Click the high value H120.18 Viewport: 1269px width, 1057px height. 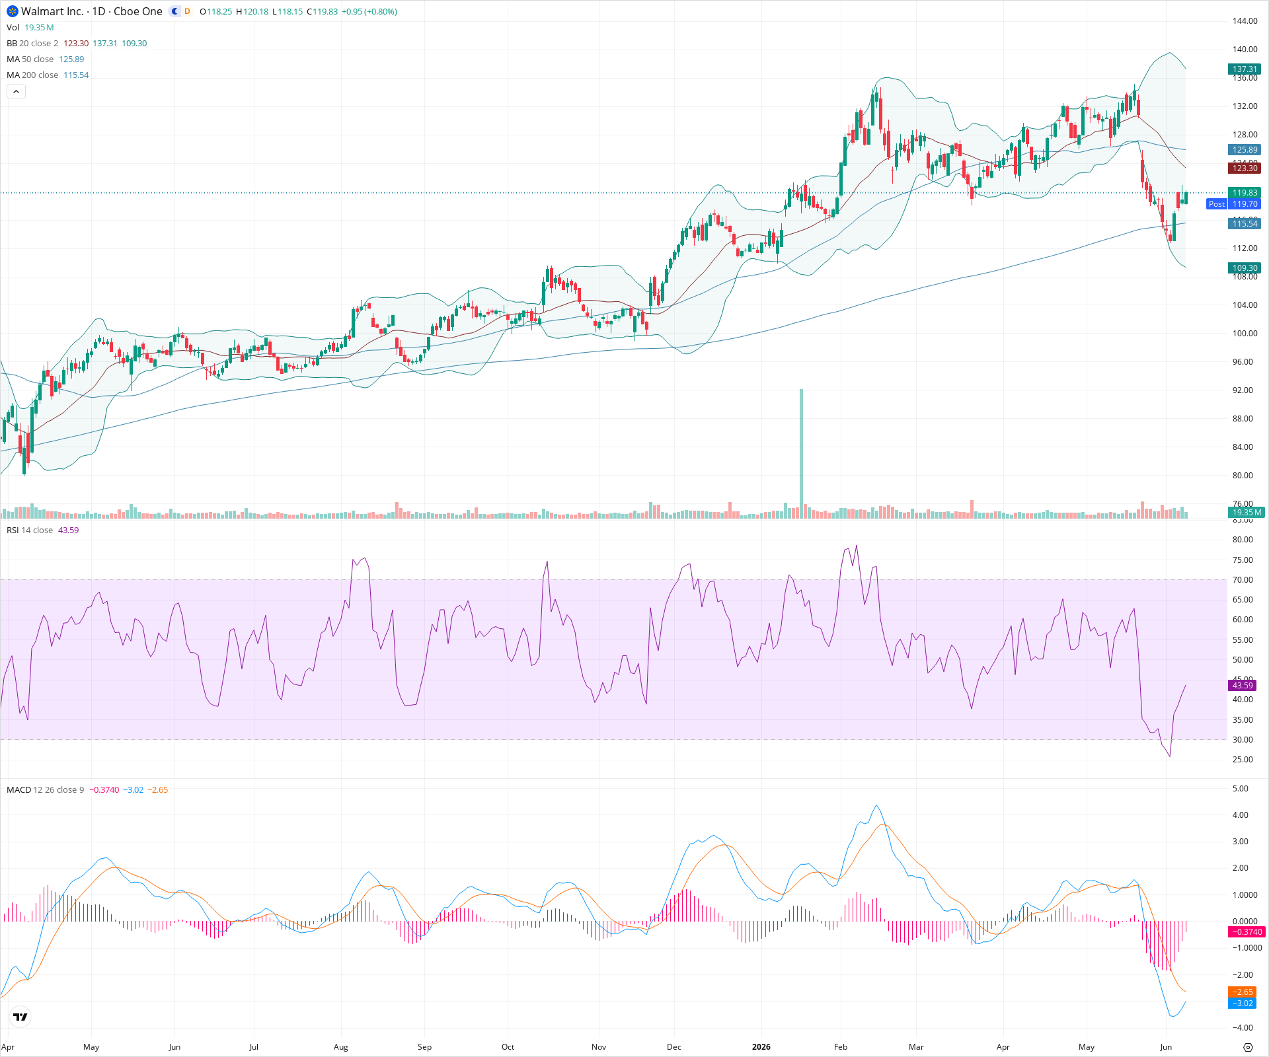tap(252, 12)
